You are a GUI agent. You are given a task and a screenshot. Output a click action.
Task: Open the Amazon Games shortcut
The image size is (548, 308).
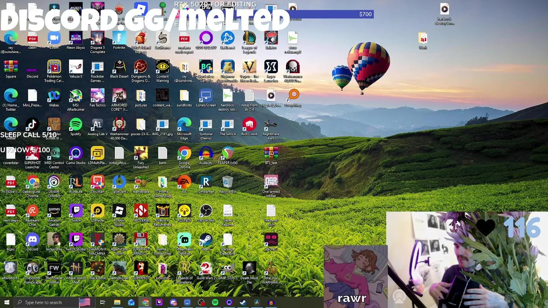pyautogui.click(x=54, y=215)
